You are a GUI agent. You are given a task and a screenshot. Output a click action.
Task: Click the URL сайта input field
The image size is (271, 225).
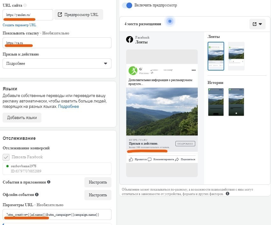(x=28, y=15)
